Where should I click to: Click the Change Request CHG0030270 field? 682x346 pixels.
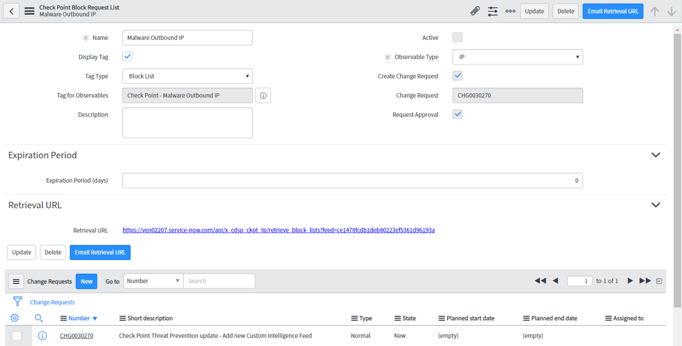[x=517, y=95]
